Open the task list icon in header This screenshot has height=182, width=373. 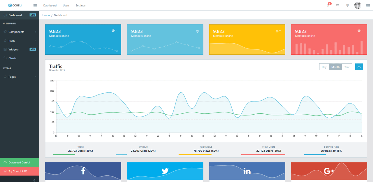click(x=337, y=5)
